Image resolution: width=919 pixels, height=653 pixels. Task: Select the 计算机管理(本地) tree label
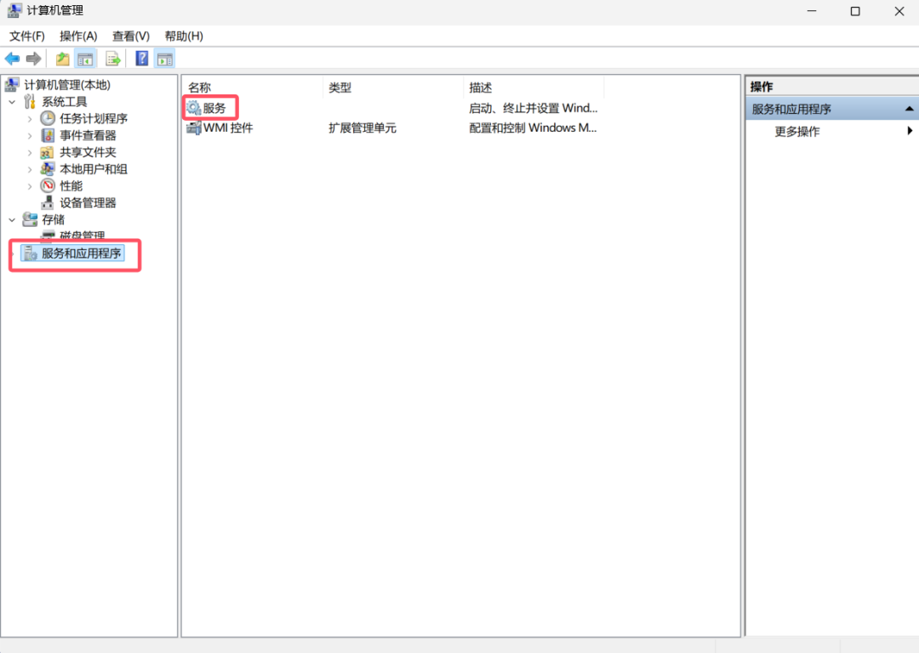coord(67,85)
